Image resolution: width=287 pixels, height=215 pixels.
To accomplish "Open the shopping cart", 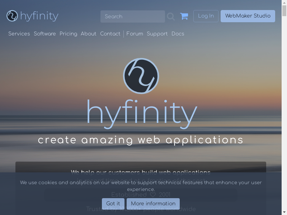I will pos(184,16).
